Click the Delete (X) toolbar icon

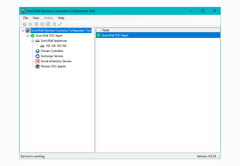(x=31, y=24)
